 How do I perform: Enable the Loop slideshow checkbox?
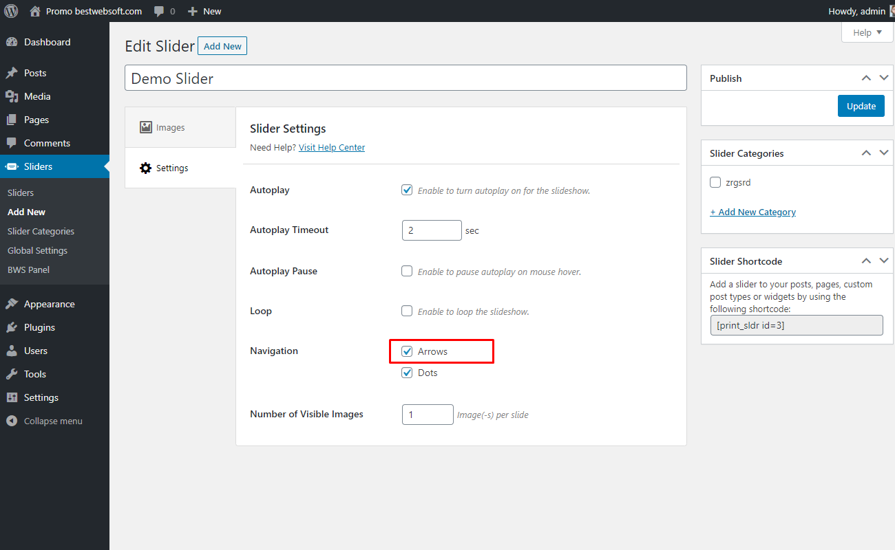click(407, 311)
